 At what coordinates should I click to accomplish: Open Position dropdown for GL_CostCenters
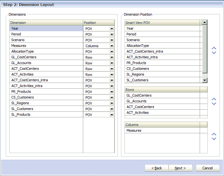coord(112,57)
